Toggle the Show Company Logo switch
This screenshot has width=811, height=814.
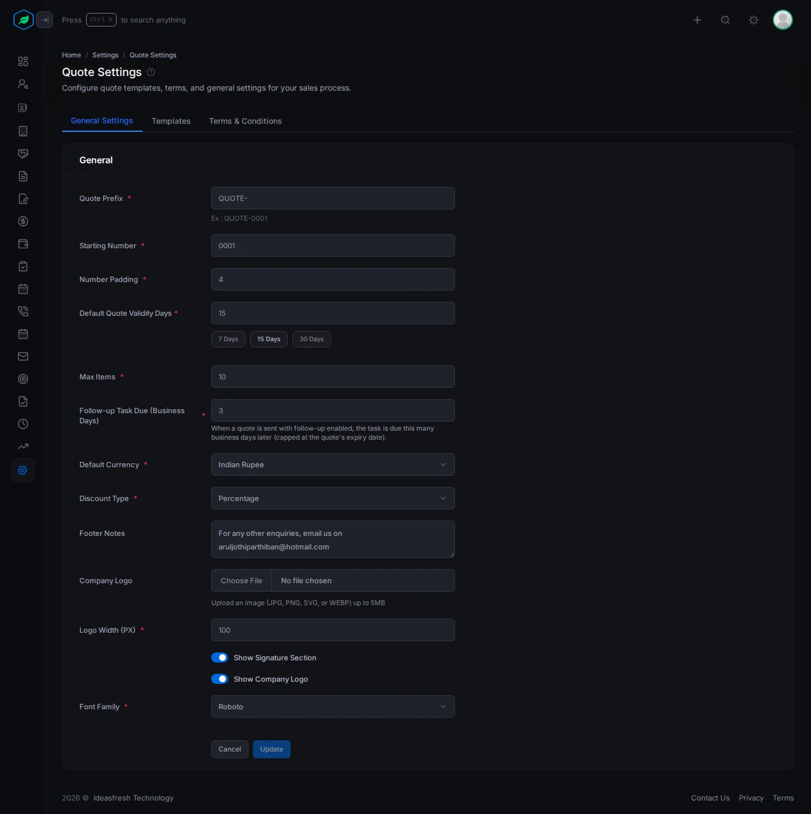click(x=220, y=679)
